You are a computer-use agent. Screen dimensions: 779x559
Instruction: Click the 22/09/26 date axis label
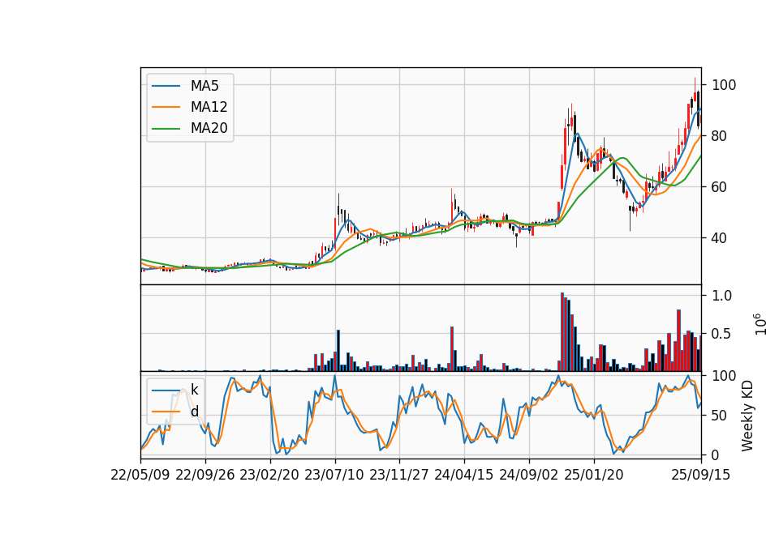click(x=205, y=475)
